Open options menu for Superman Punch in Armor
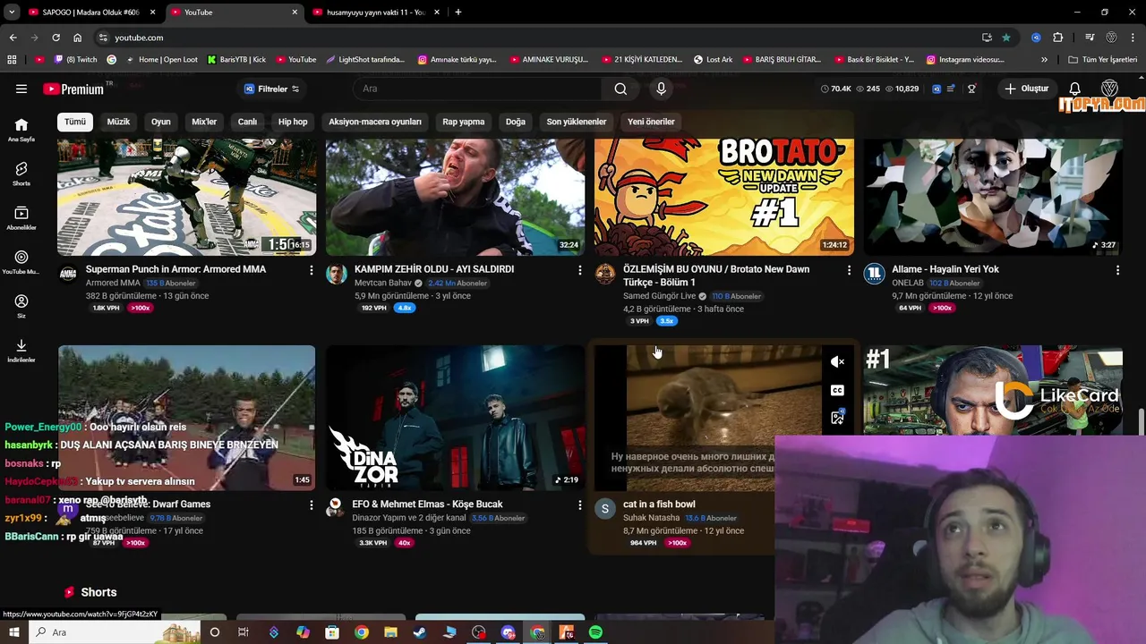This screenshot has height=644, width=1146. [312, 269]
